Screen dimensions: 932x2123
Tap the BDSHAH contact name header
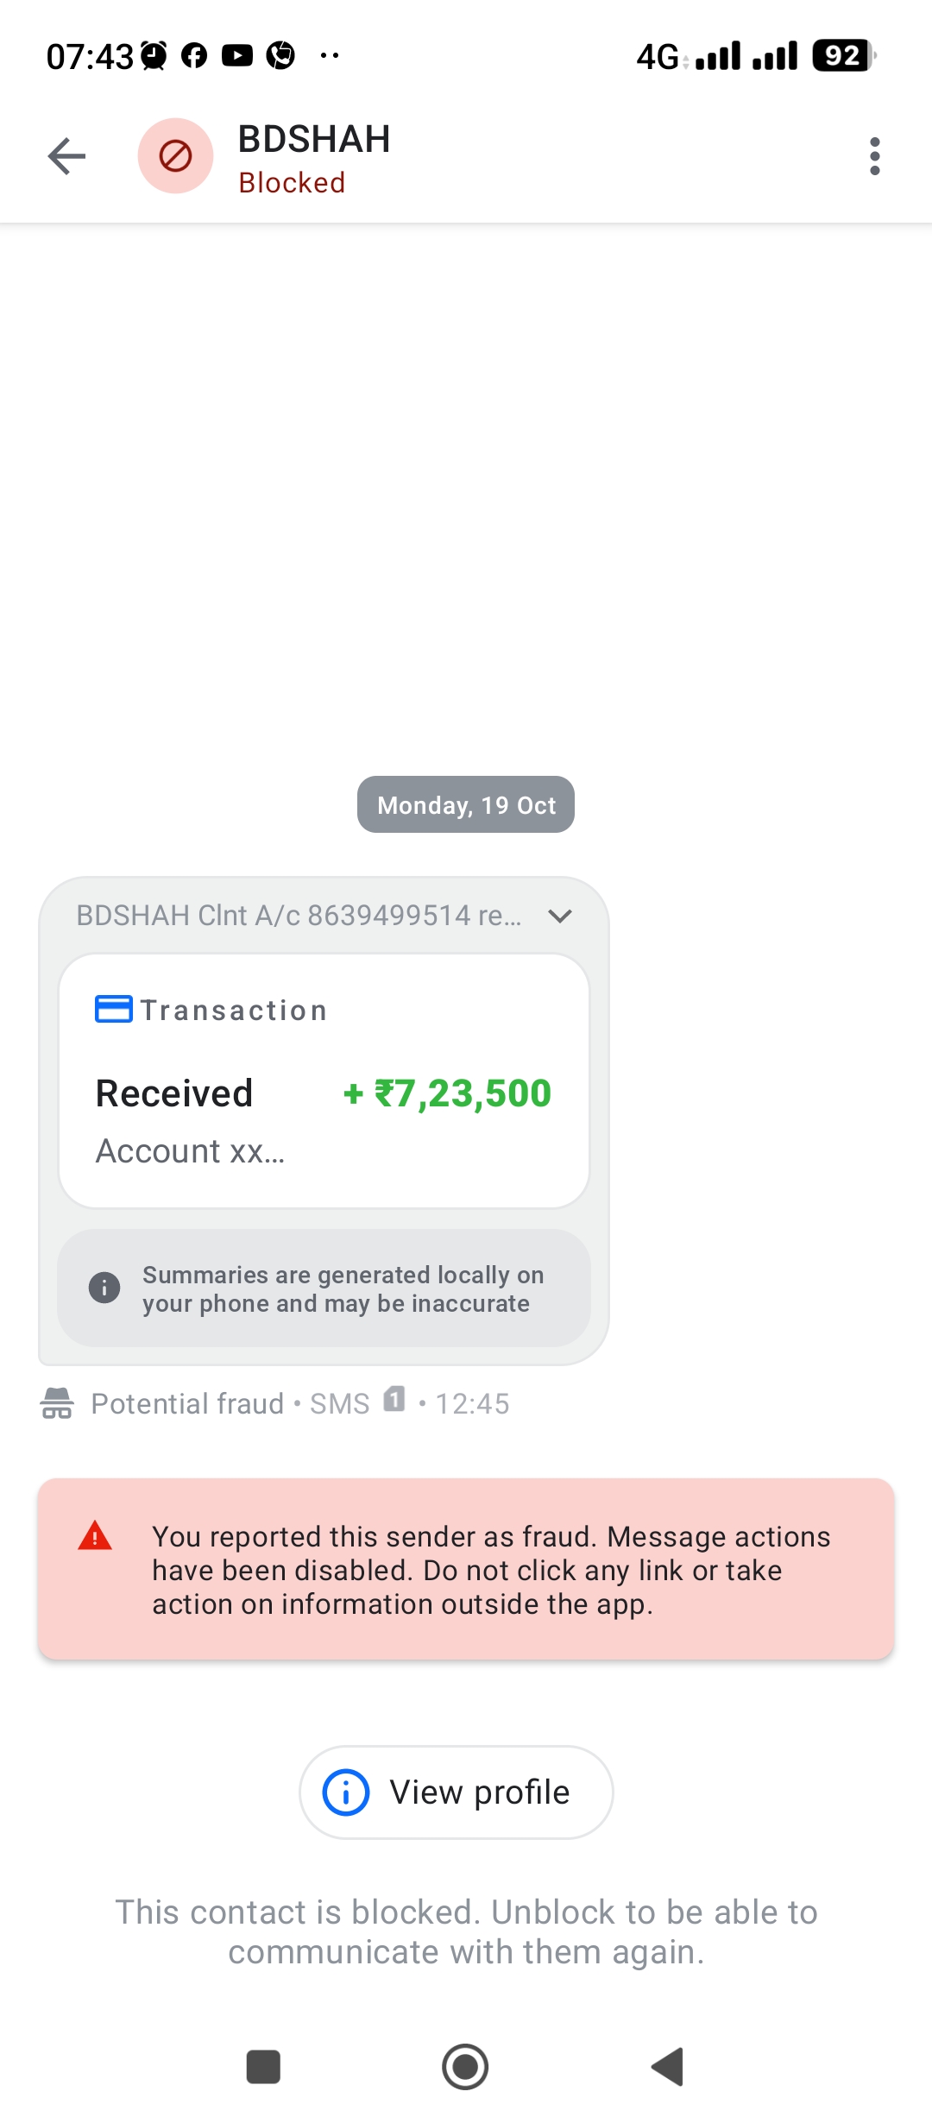pyautogui.click(x=314, y=139)
